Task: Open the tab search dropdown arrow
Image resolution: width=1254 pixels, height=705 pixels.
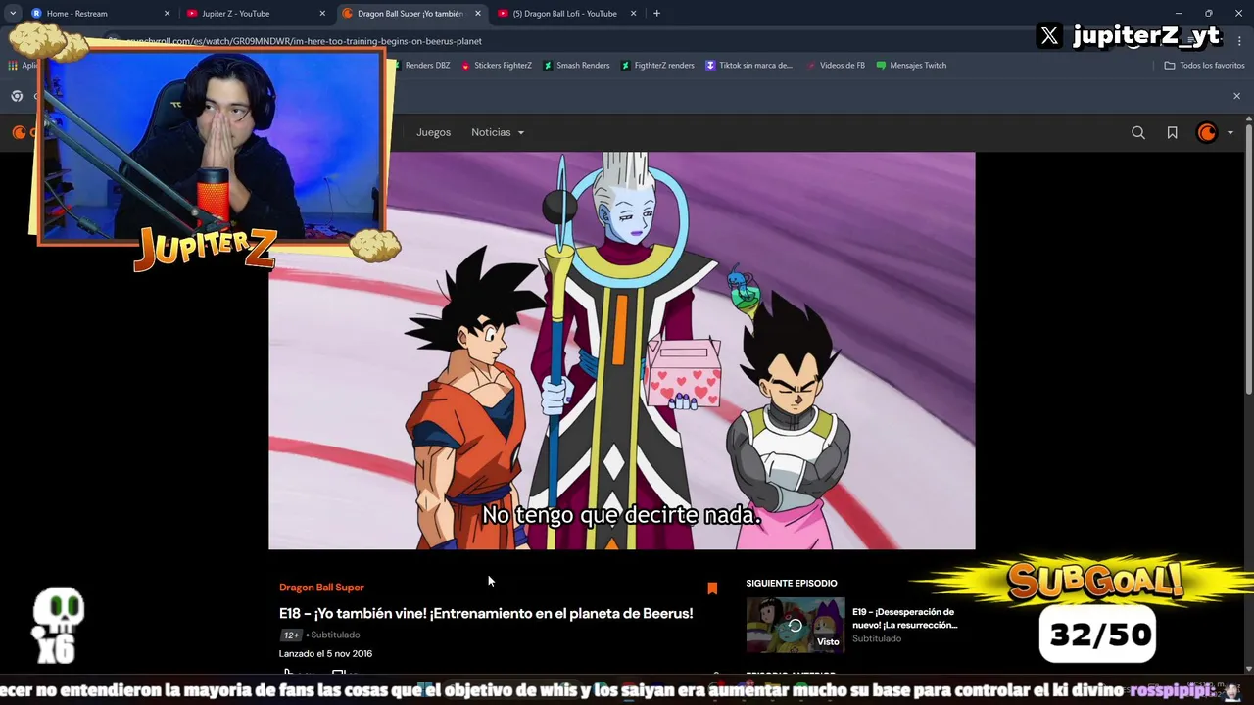Action: (12, 14)
